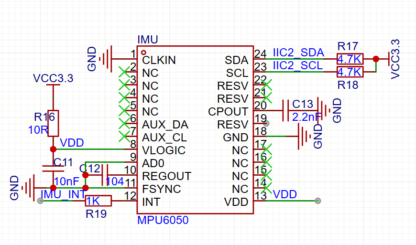
Task: Click the AUX_CL pin name
Action: coord(164,138)
